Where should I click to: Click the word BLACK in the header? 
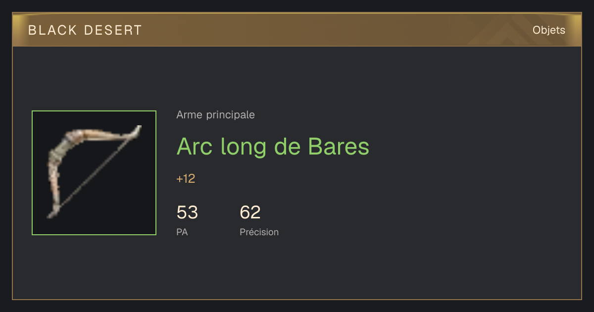tap(52, 30)
